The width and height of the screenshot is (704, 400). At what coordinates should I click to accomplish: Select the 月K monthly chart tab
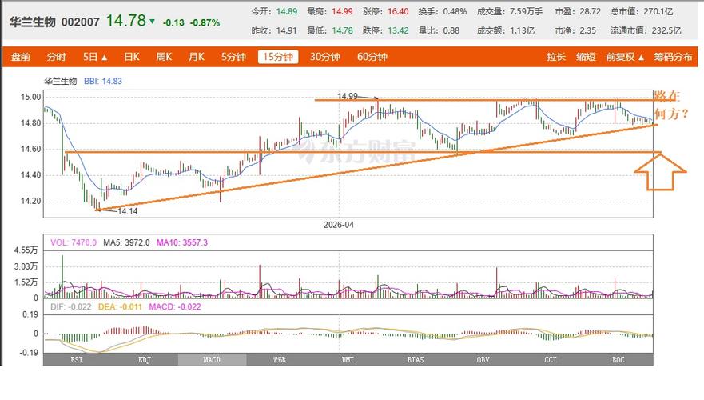click(197, 57)
